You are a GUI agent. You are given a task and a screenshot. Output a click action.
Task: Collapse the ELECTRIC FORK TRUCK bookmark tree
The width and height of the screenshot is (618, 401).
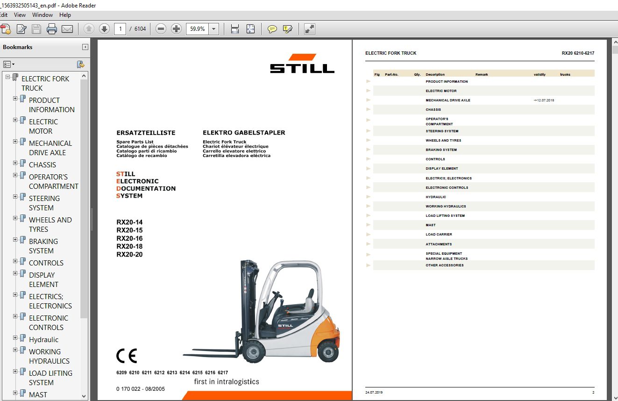(x=8, y=77)
